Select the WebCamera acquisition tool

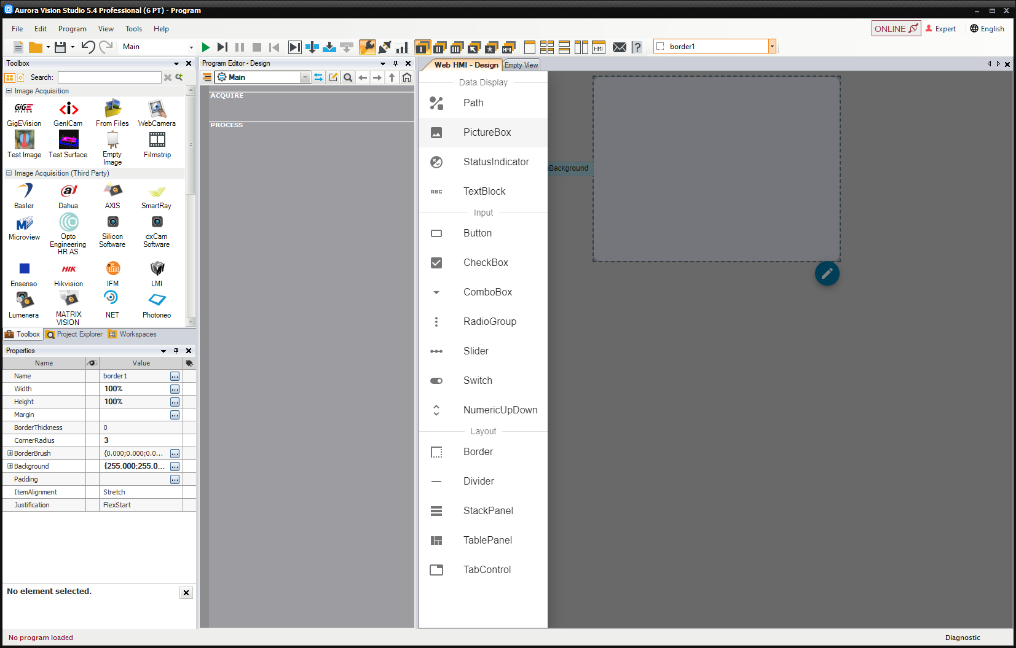(157, 109)
